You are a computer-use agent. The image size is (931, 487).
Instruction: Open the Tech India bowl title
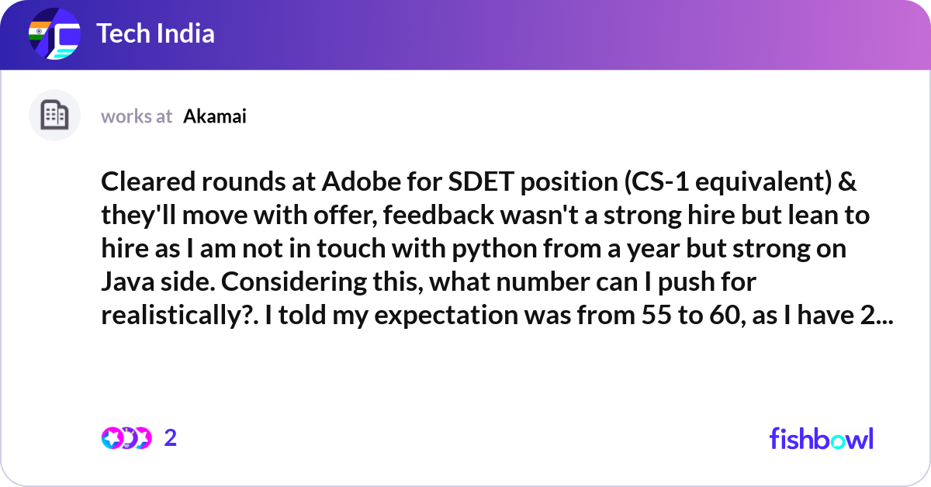(x=155, y=34)
